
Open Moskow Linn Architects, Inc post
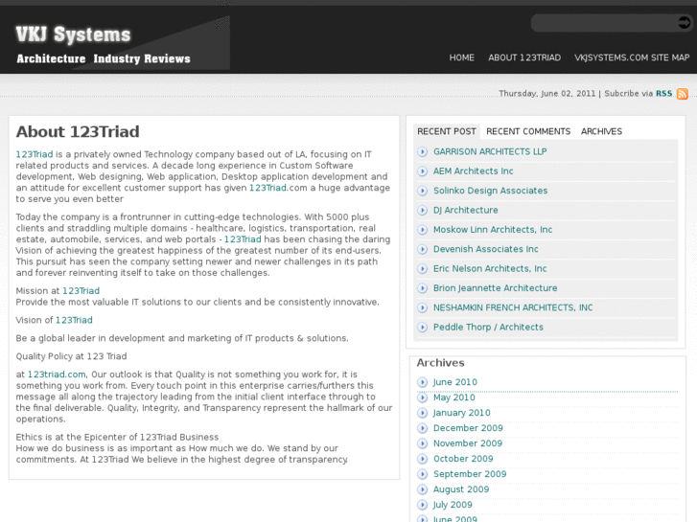click(493, 230)
